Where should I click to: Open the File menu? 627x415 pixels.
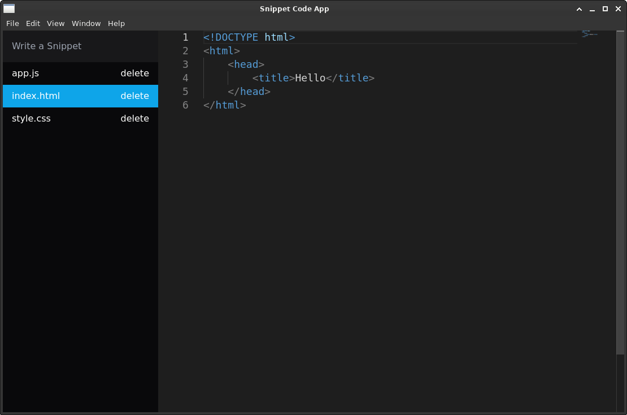click(x=12, y=23)
